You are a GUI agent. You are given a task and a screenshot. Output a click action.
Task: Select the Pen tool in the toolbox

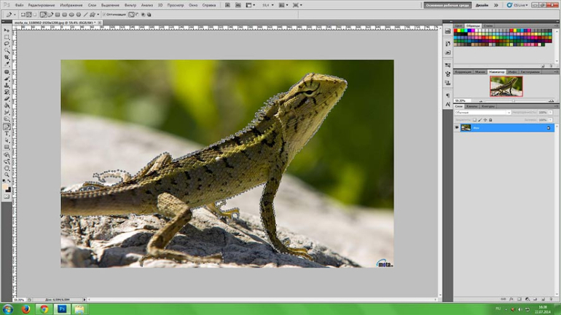click(7, 127)
